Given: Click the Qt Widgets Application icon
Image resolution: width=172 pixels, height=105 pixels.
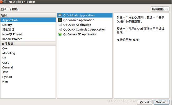Looking at the screenshot, I should (60, 15).
